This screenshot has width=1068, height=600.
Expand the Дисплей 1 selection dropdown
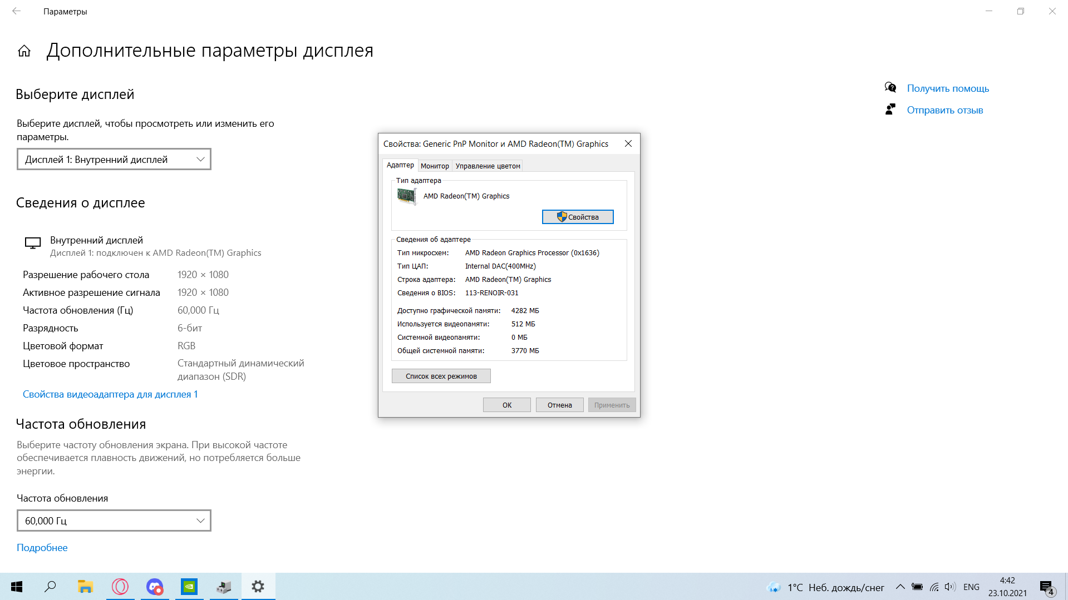pos(114,160)
